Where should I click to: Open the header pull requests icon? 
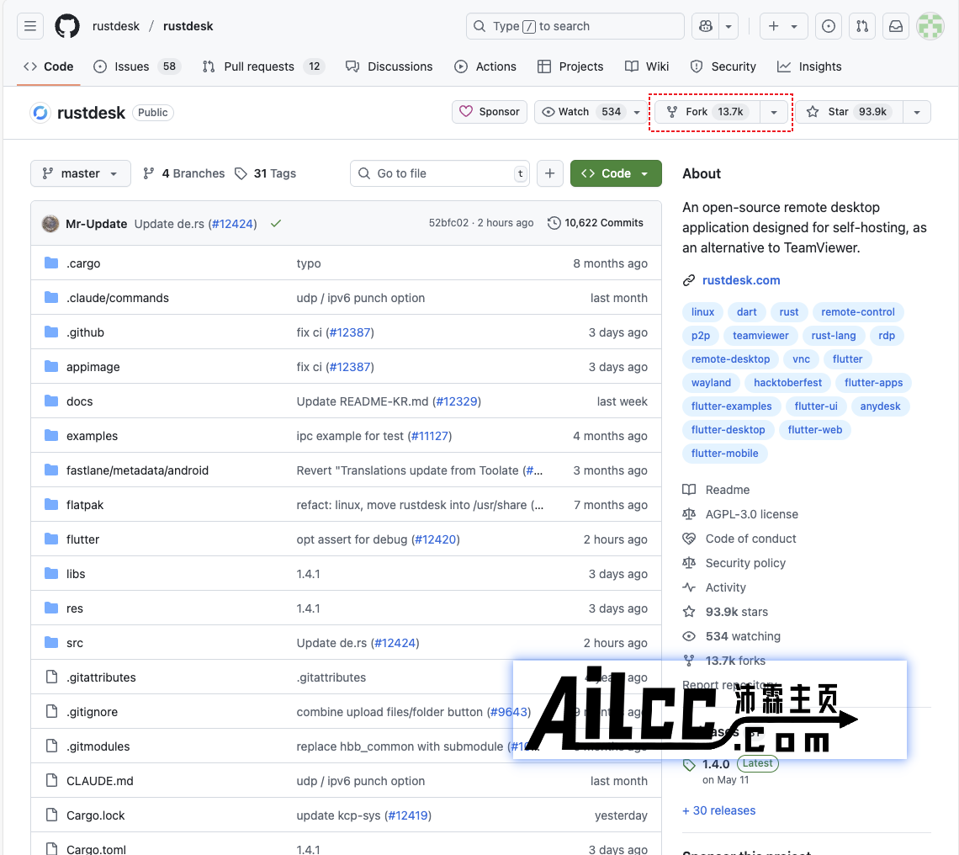pos(861,26)
